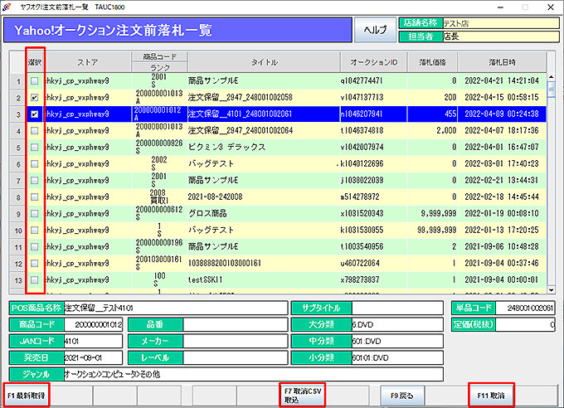
Task: Uncheck the highlighted row 3 checkbox
Action: (34, 114)
